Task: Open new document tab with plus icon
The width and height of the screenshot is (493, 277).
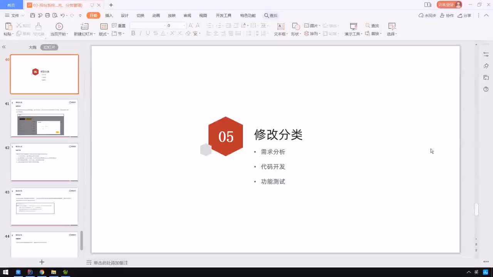Action: [111, 5]
